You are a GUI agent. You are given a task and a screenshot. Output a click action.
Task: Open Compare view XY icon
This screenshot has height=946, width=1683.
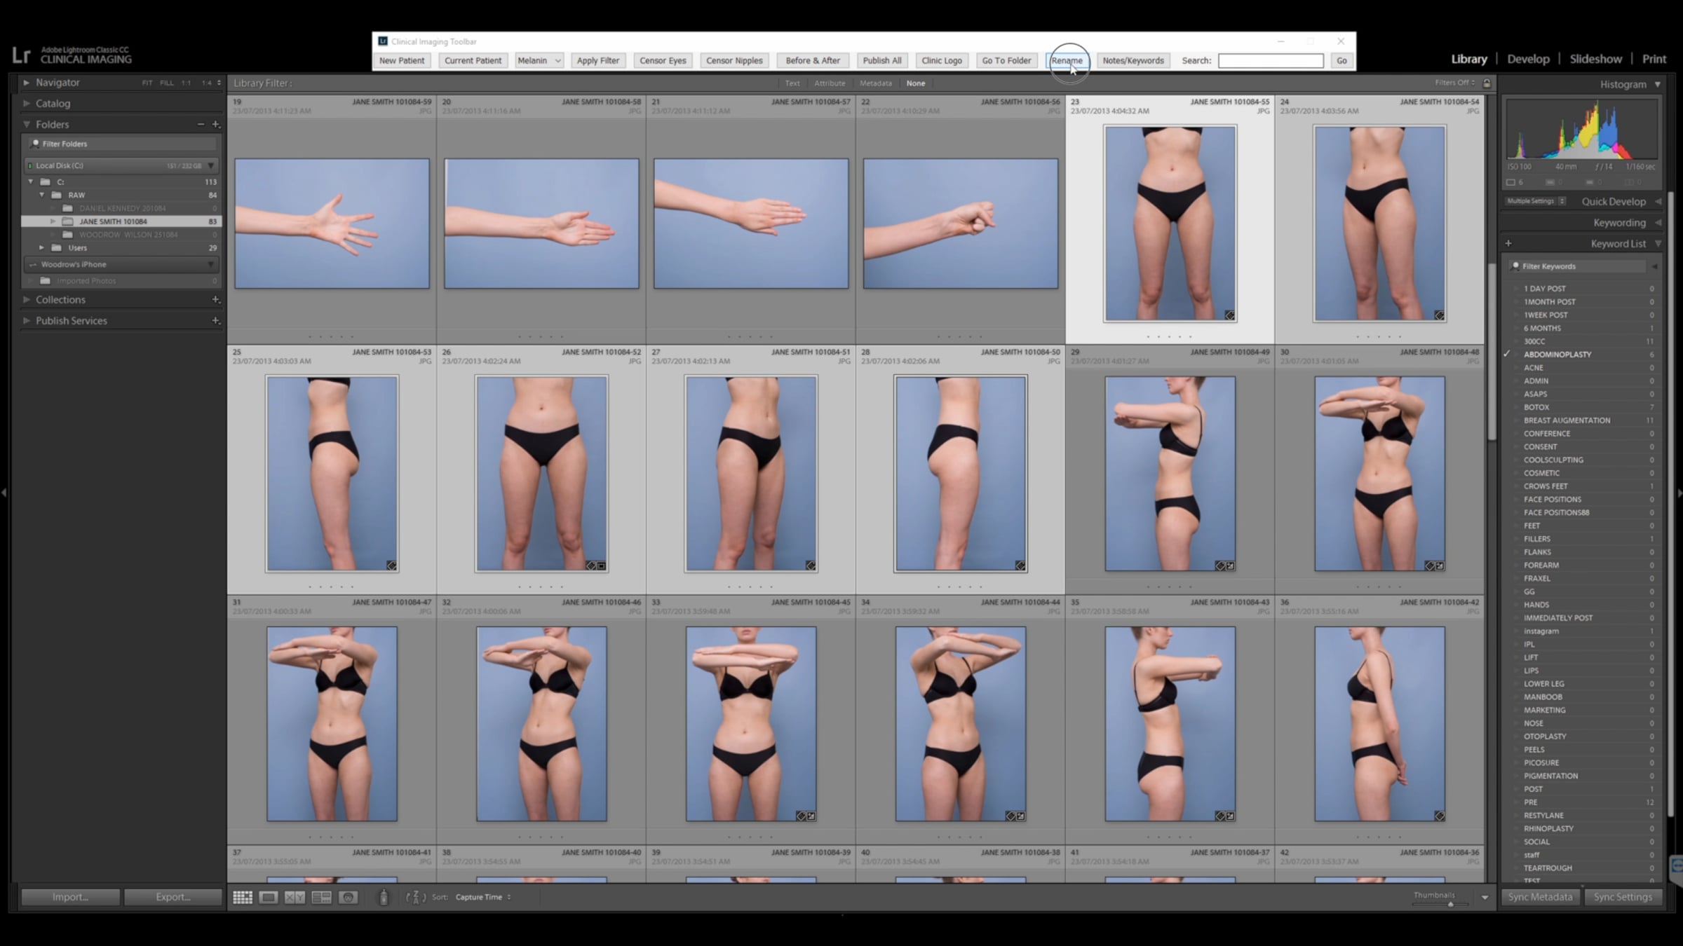tap(295, 897)
